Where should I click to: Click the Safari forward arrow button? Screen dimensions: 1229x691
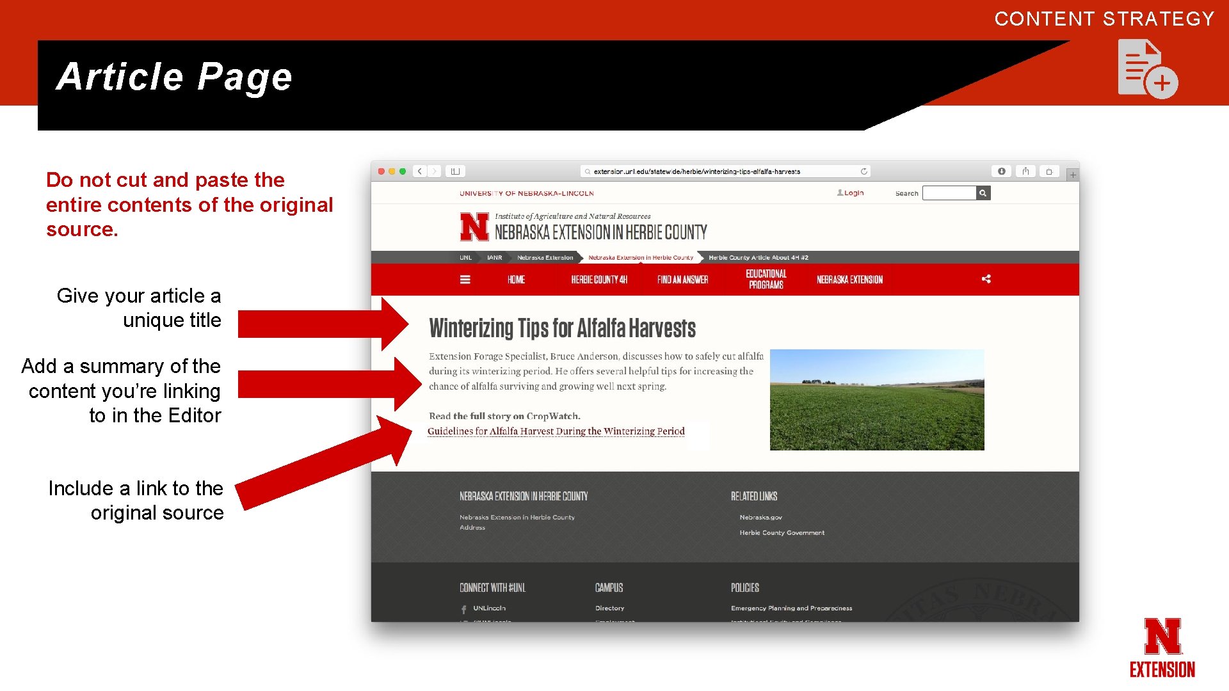[x=435, y=171]
